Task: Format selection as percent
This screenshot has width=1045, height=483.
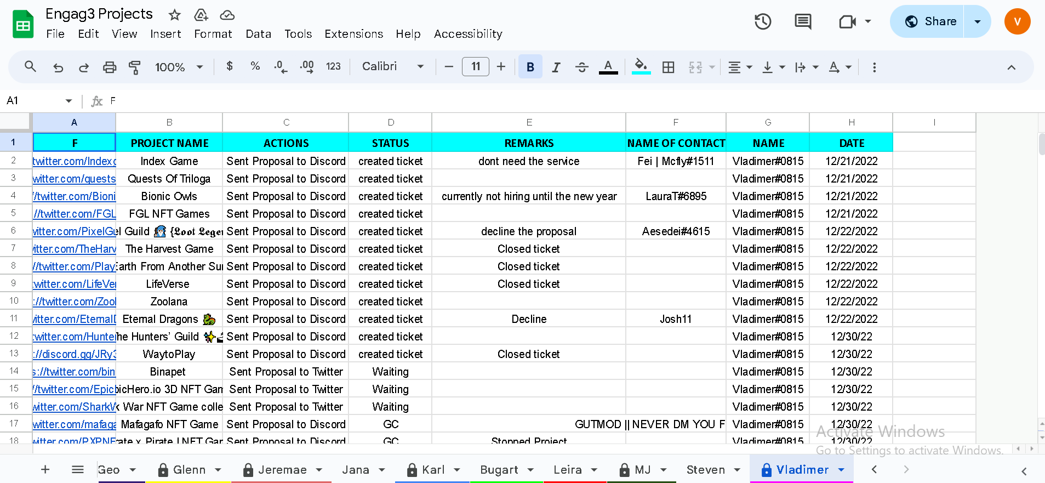Action: pyautogui.click(x=255, y=66)
